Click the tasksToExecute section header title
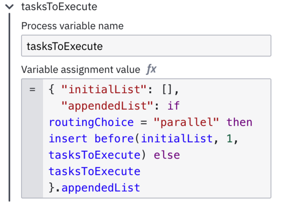The height and width of the screenshot is (209, 287). click(59, 7)
